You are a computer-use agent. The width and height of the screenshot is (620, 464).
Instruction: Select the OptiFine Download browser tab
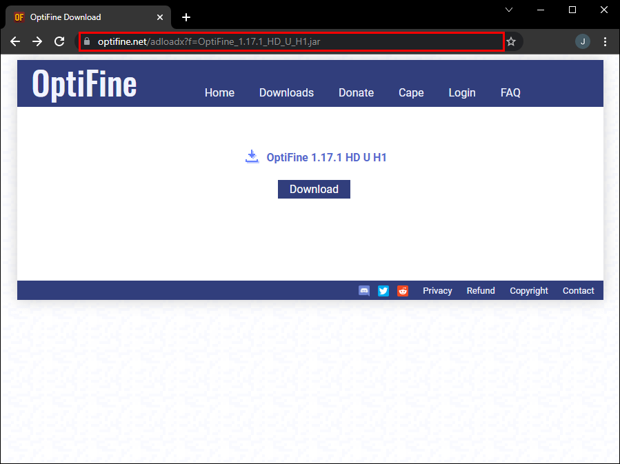88,17
